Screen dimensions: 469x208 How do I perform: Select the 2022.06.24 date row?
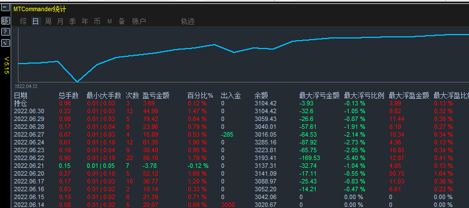click(x=241, y=142)
